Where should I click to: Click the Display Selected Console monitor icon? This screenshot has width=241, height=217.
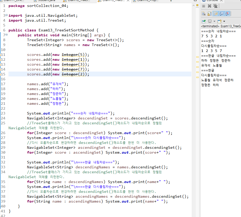click(x=210, y=21)
